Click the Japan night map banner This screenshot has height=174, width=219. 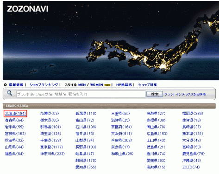tap(111, 40)
